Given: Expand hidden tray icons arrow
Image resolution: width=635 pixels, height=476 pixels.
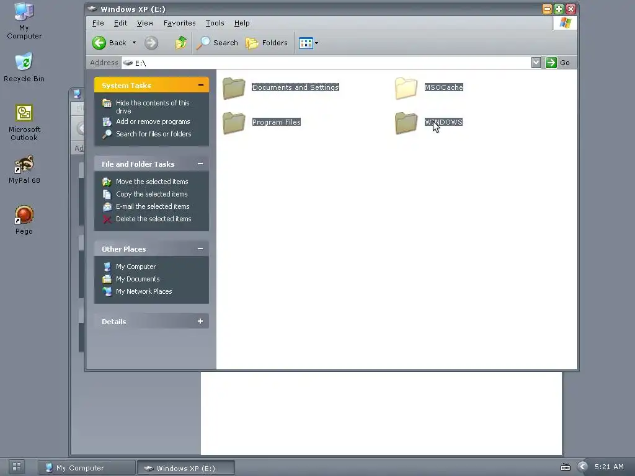Looking at the screenshot, I should (x=582, y=467).
